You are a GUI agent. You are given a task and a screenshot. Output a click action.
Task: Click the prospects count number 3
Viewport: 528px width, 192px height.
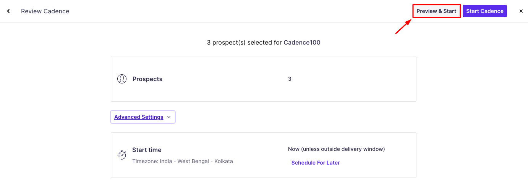click(x=290, y=79)
